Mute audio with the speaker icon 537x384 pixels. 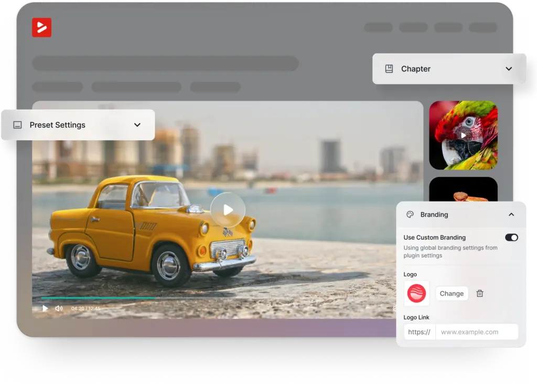click(58, 308)
